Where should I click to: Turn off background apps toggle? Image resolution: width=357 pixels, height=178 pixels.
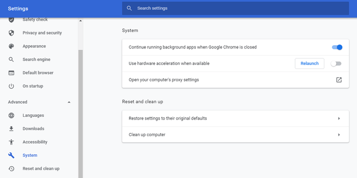[x=337, y=47]
